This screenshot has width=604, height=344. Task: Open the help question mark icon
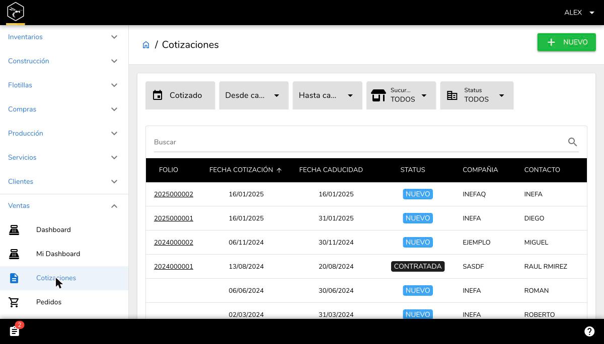589,331
